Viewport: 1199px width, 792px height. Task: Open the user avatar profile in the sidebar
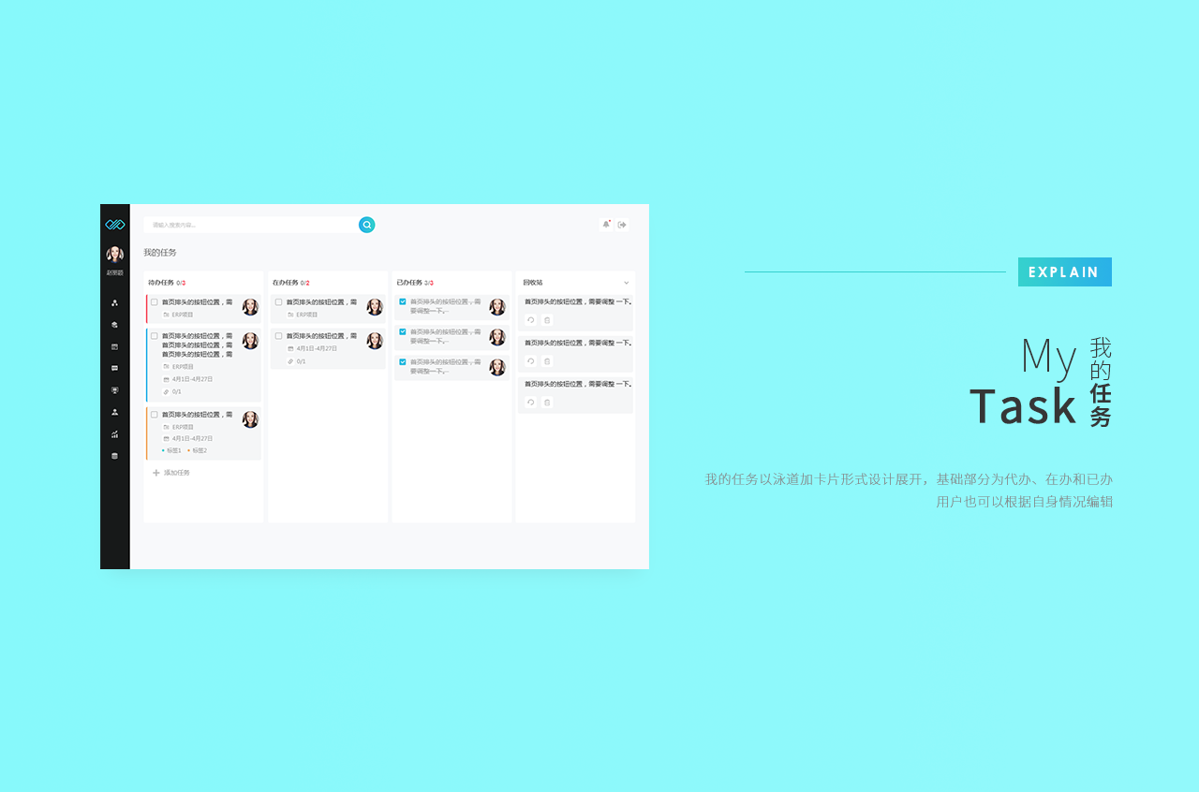point(115,255)
